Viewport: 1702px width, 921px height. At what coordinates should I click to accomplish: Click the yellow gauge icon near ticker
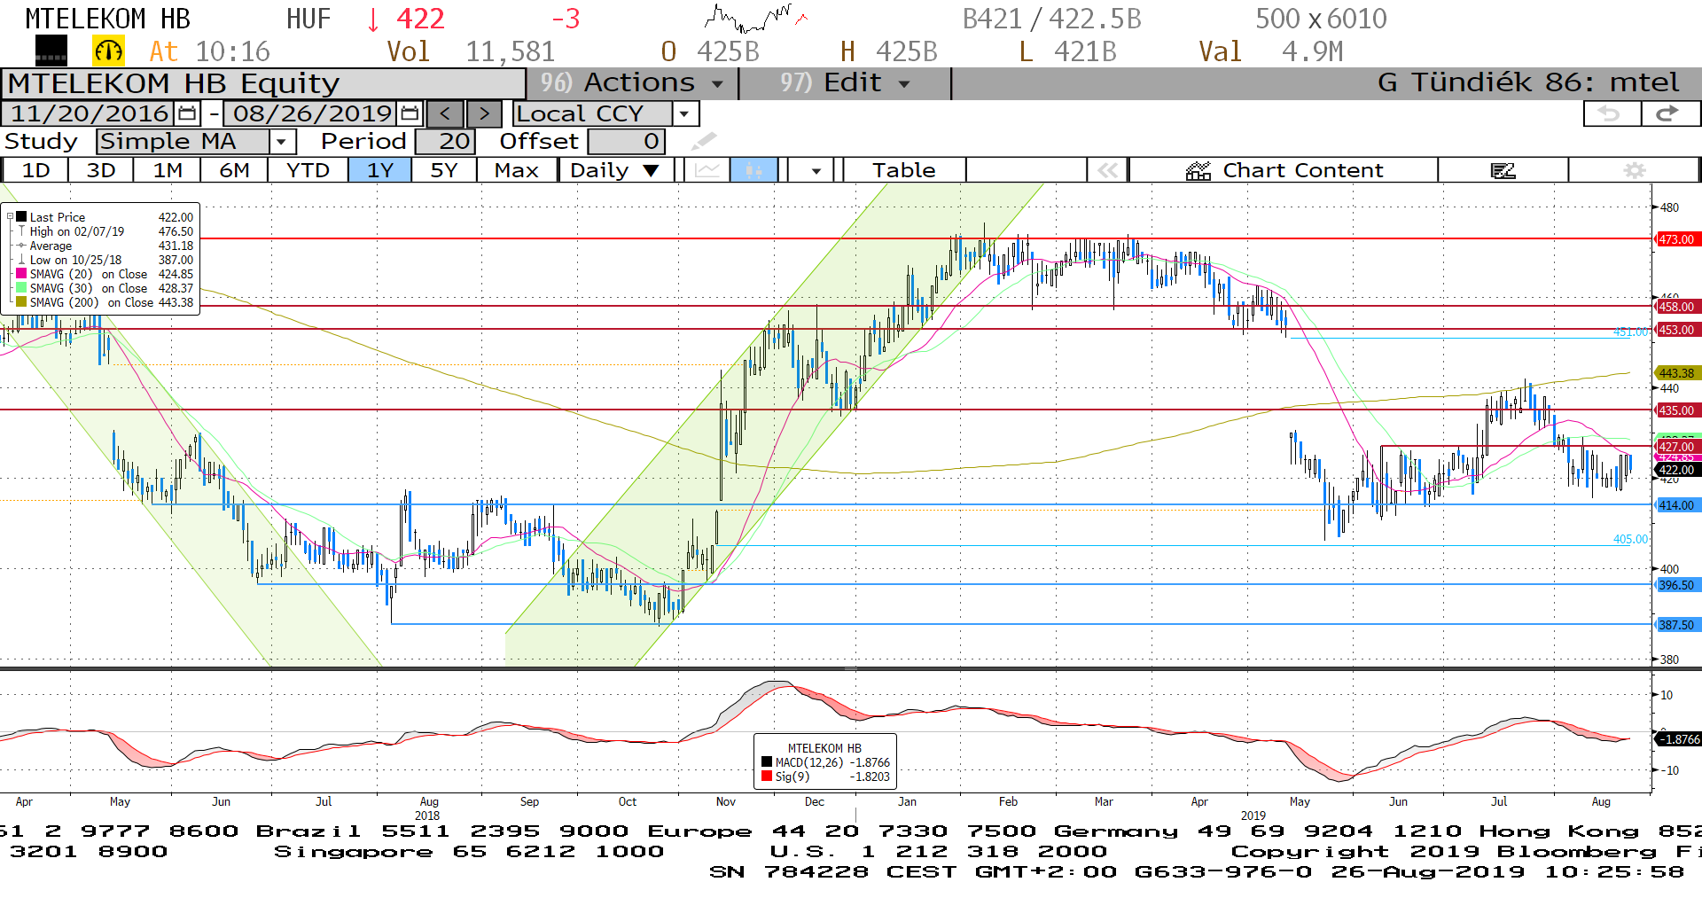108,51
